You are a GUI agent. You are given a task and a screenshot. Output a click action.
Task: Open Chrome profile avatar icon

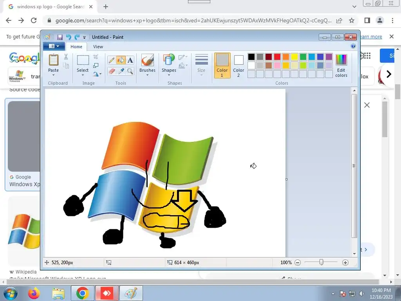coord(380,20)
